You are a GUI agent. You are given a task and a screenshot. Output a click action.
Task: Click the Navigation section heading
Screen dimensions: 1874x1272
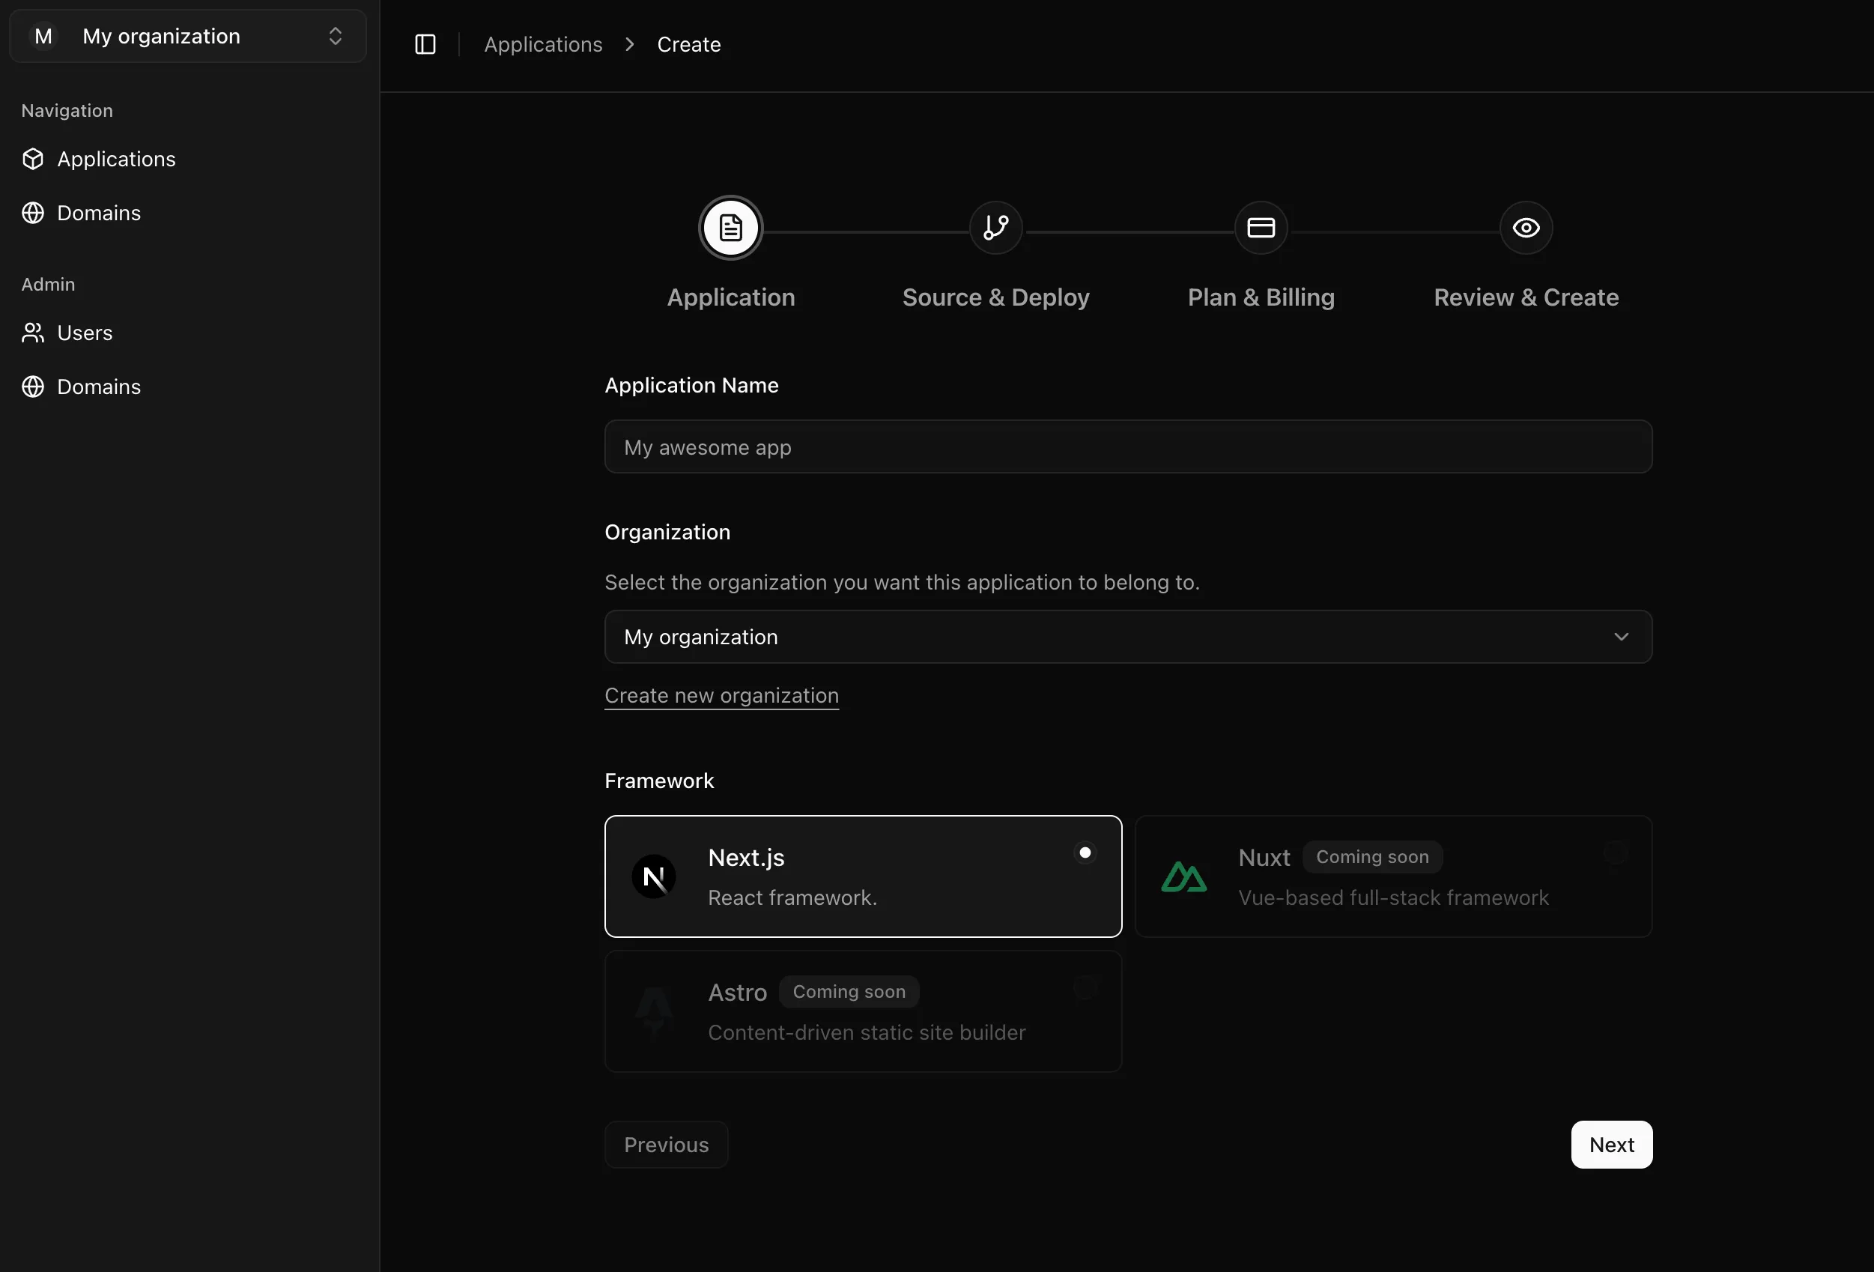coord(67,111)
